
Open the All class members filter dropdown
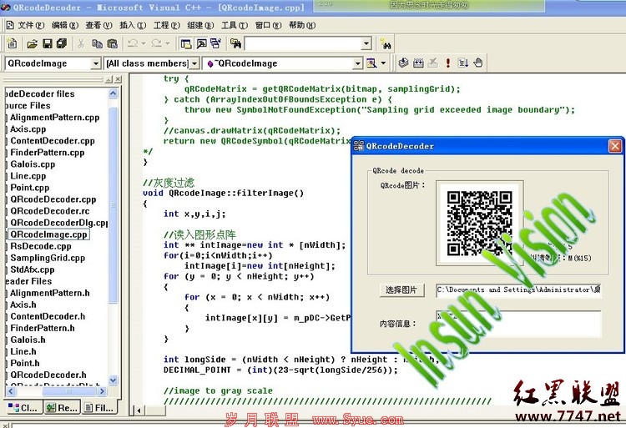pos(194,63)
